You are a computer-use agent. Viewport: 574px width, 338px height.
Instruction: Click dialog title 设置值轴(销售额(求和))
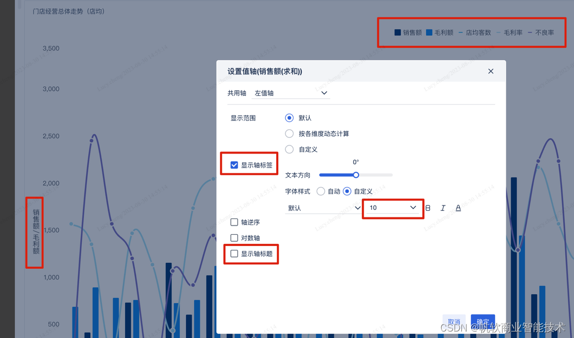pos(265,71)
